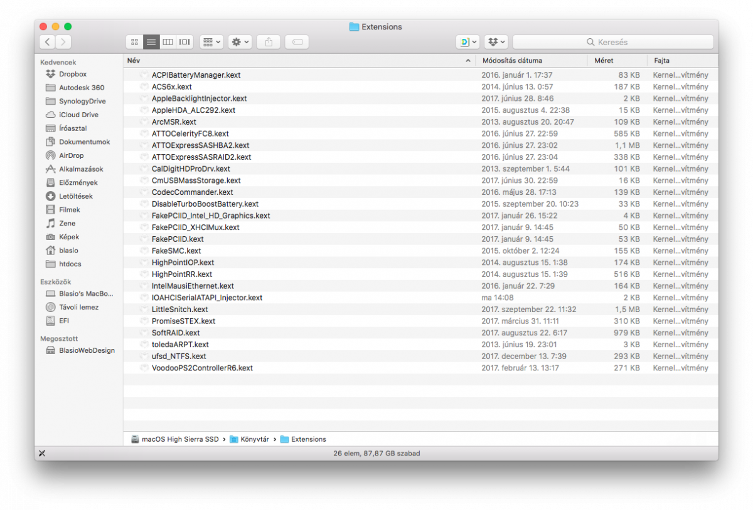The height and width of the screenshot is (510, 753).
Task: Select Blasio's MacBook device in sidebar
Action: point(78,293)
